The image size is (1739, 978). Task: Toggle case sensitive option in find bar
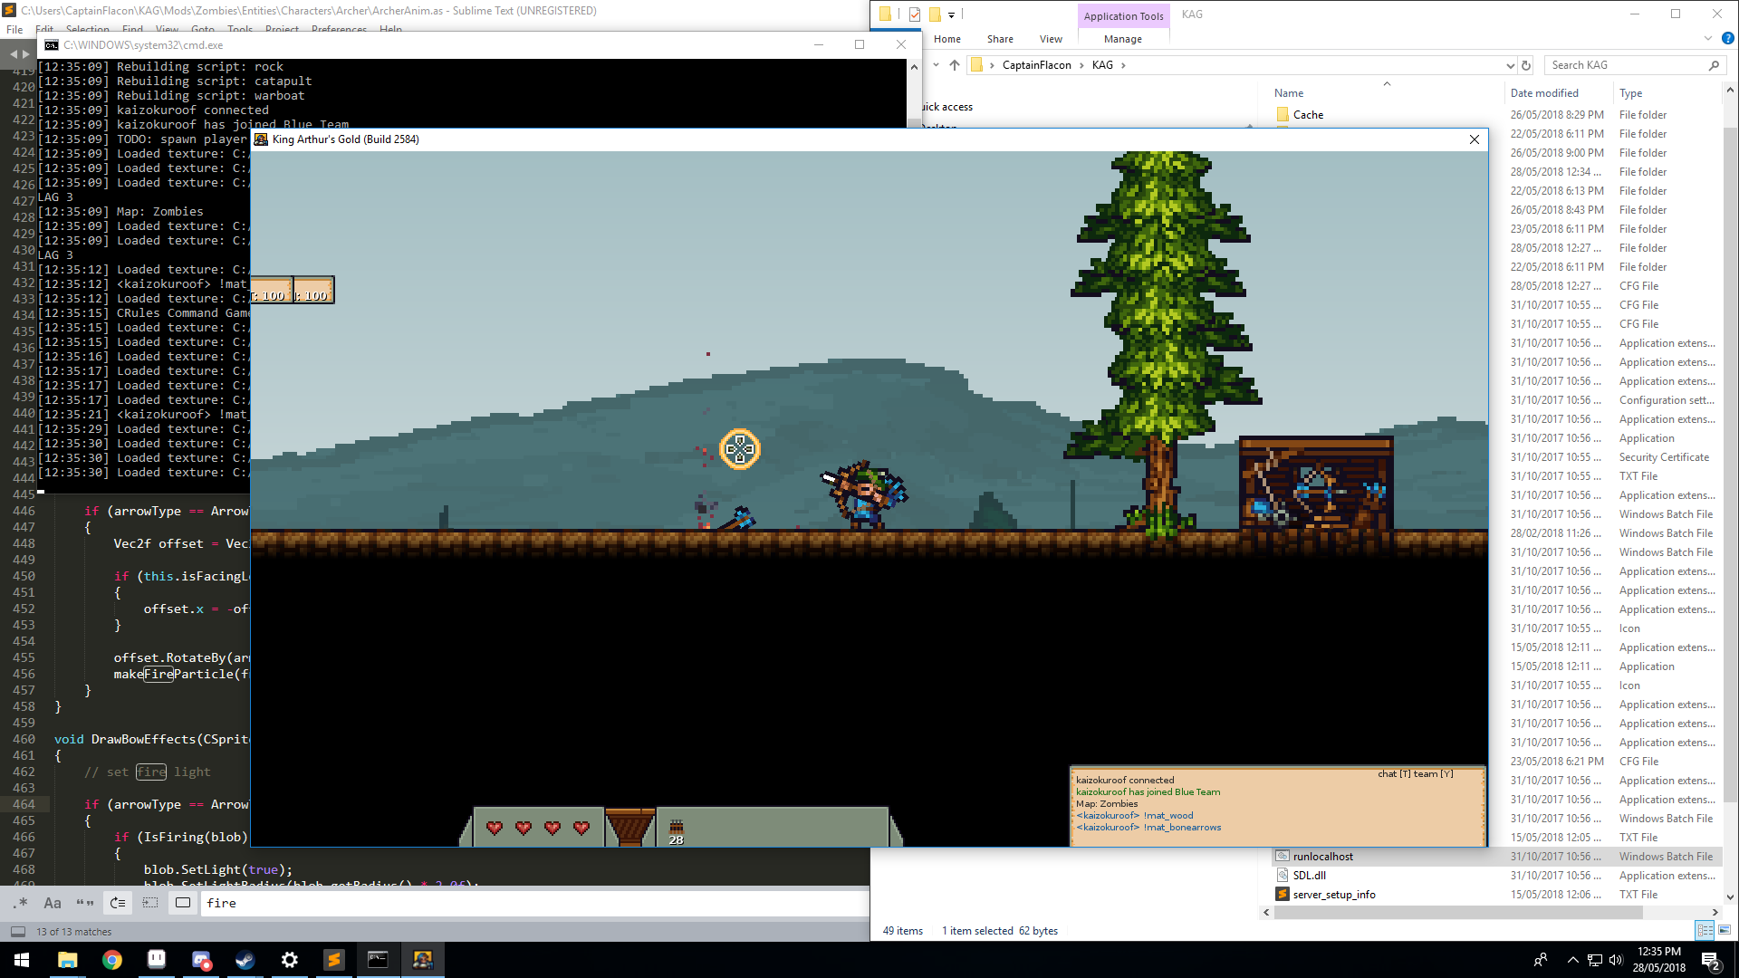[x=53, y=903]
